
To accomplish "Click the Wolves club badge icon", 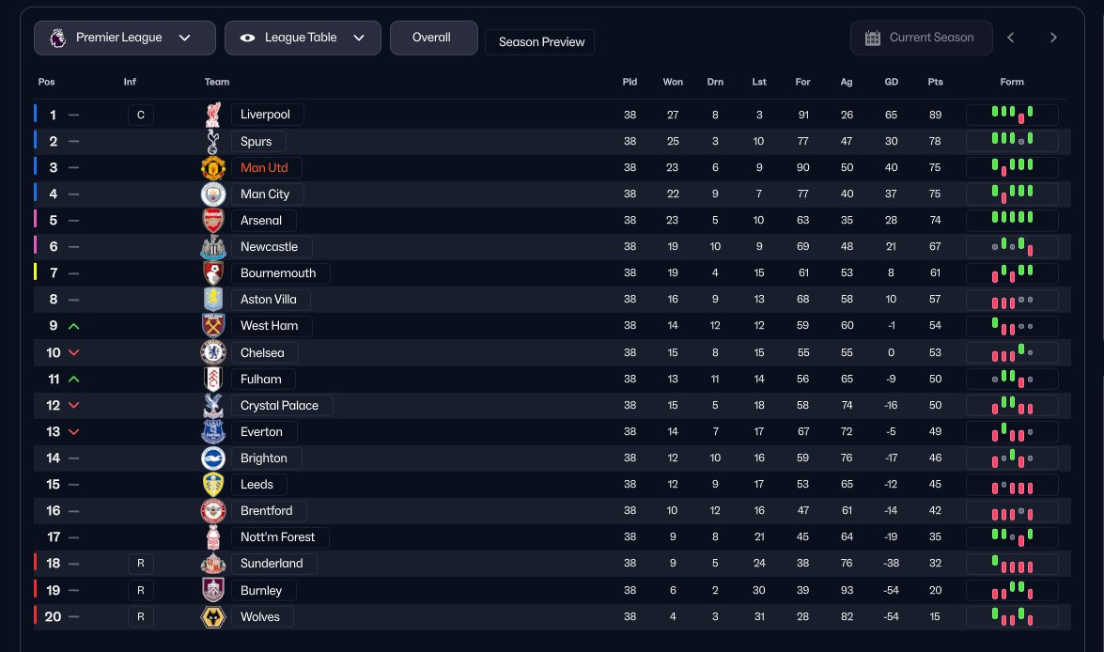I will coord(213,617).
